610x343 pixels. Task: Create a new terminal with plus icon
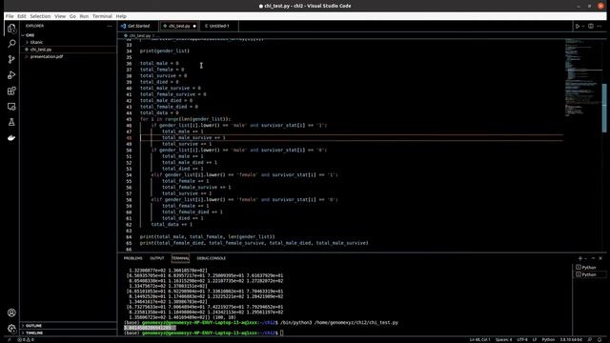coord(580,258)
